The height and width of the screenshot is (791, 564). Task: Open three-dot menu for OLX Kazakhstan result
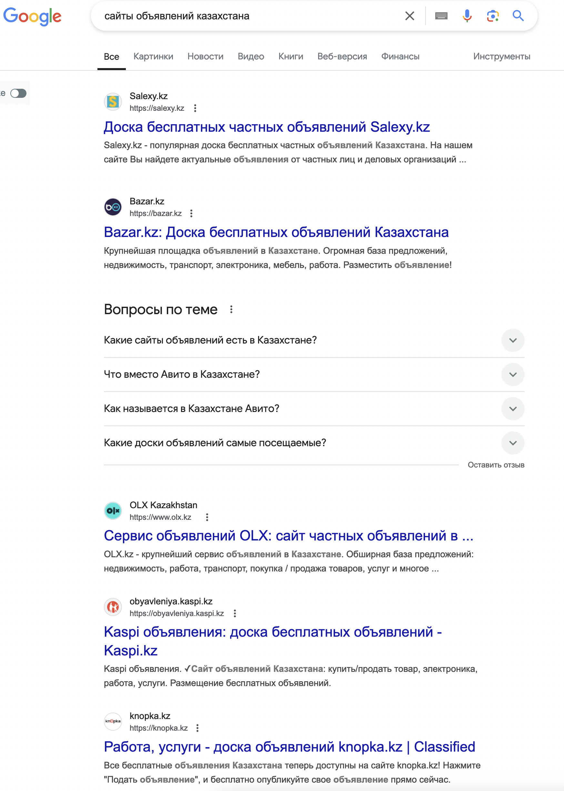[207, 517]
